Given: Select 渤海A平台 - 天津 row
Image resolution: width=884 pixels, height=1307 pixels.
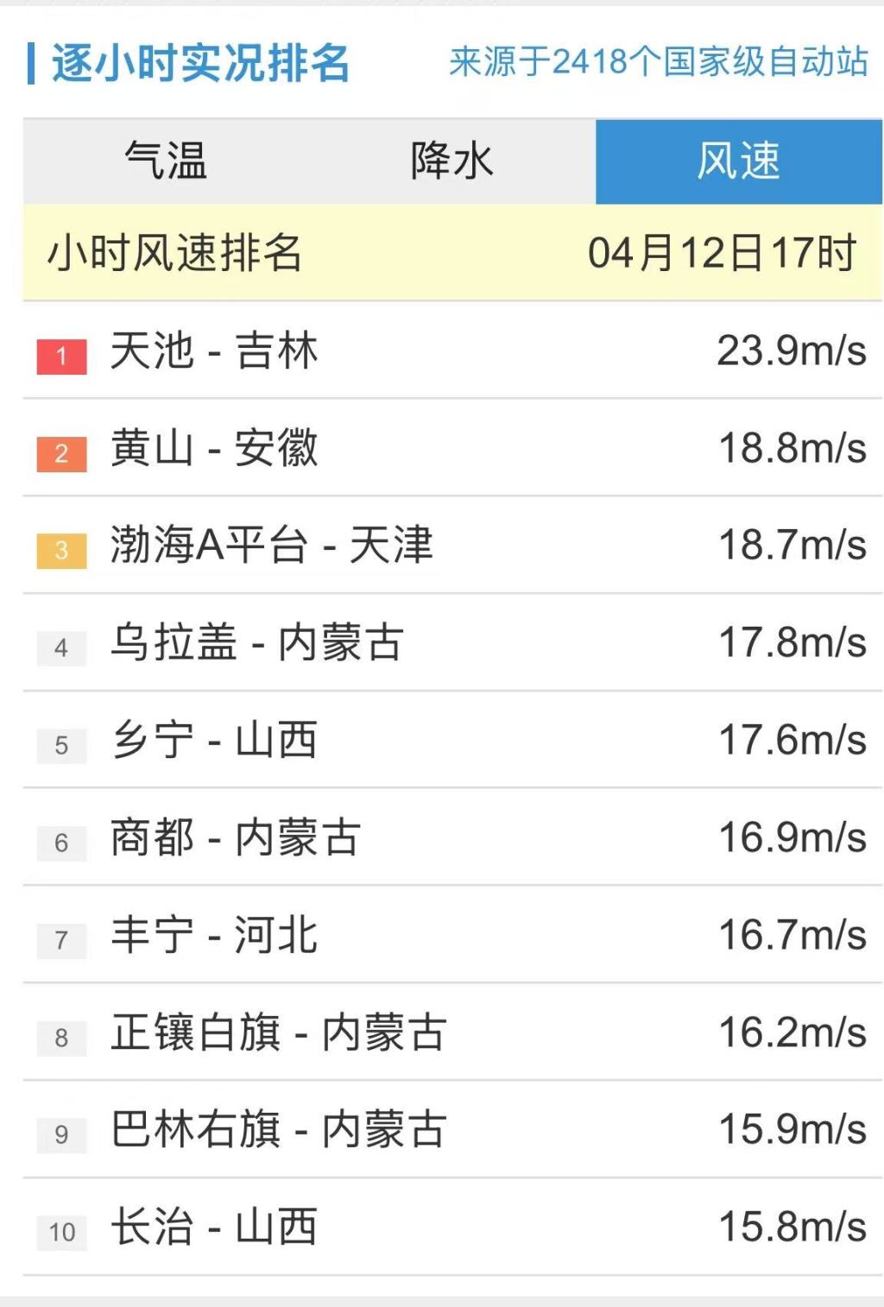Looking at the screenshot, I should [452, 546].
